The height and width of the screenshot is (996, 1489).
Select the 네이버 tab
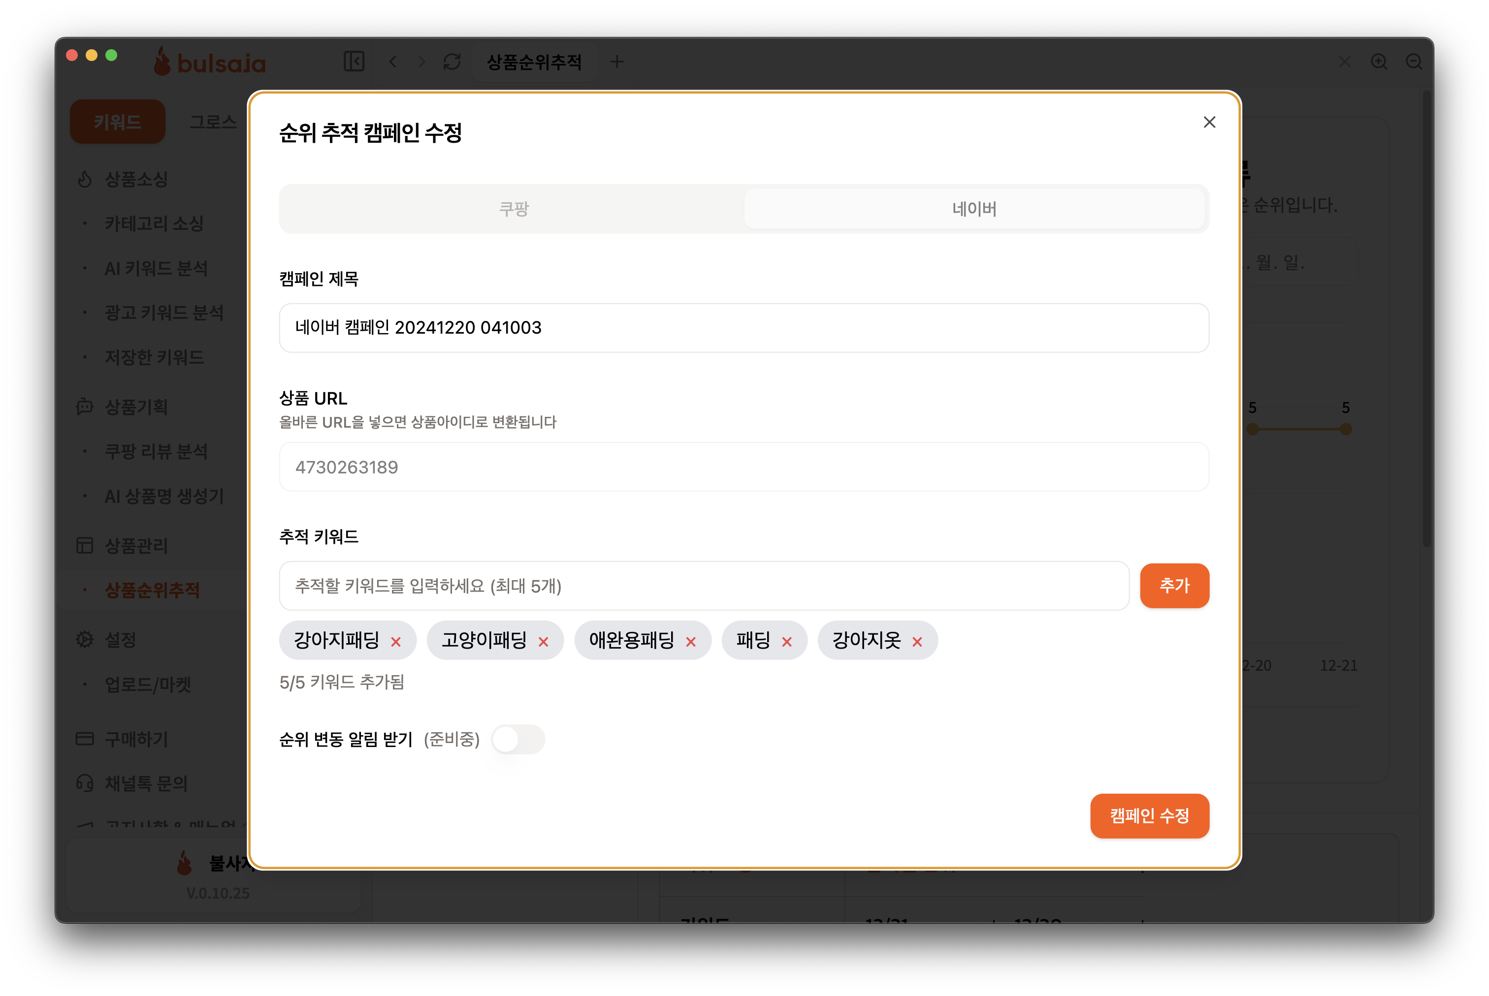(x=973, y=209)
